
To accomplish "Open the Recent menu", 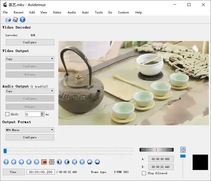I will click(x=18, y=12).
